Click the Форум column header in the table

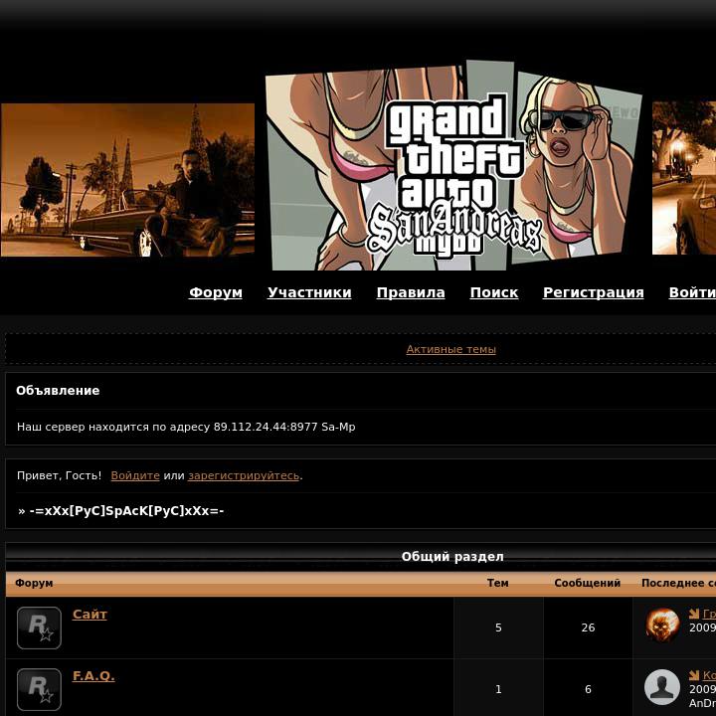coord(34,583)
